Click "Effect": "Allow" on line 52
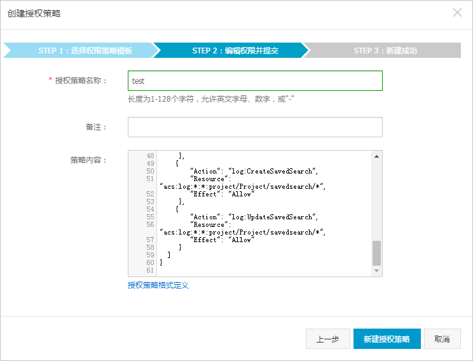Screen dimensions: 473x361 223,194
